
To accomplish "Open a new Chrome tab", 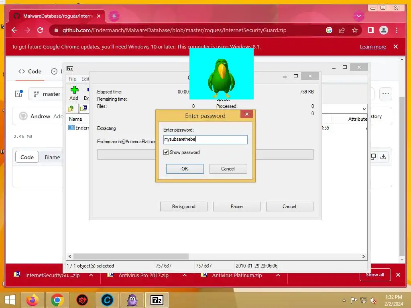I will click(x=114, y=16).
